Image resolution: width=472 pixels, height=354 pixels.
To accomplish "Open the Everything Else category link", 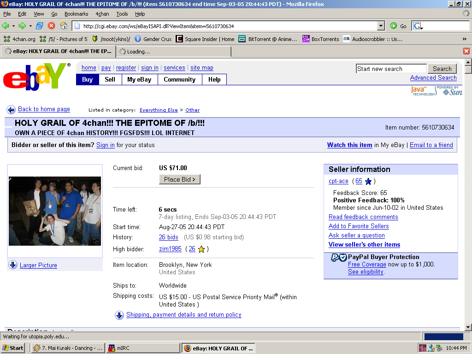I will tap(159, 110).
